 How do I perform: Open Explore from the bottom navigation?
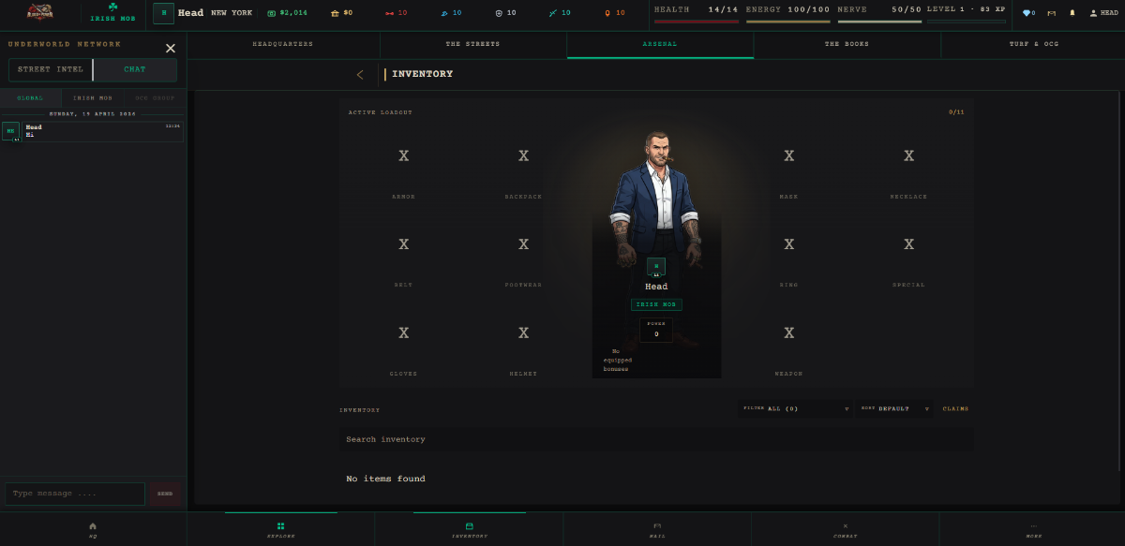point(280,529)
